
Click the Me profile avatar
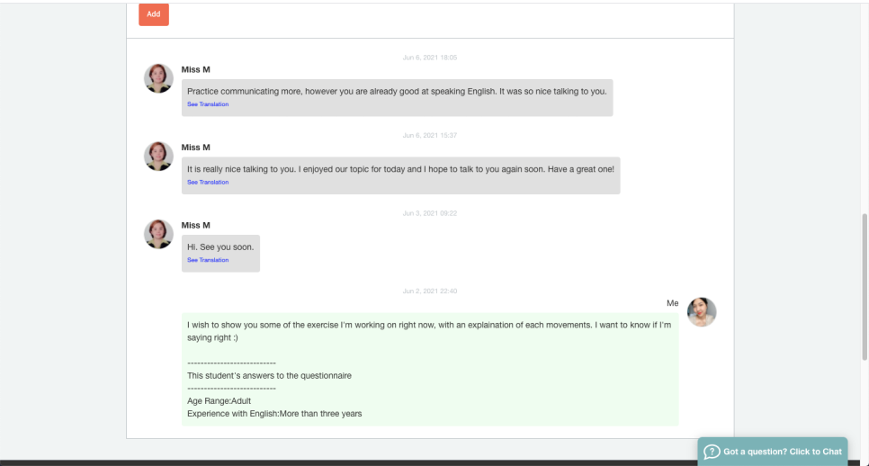pyautogui.click(x=701, y=312)
